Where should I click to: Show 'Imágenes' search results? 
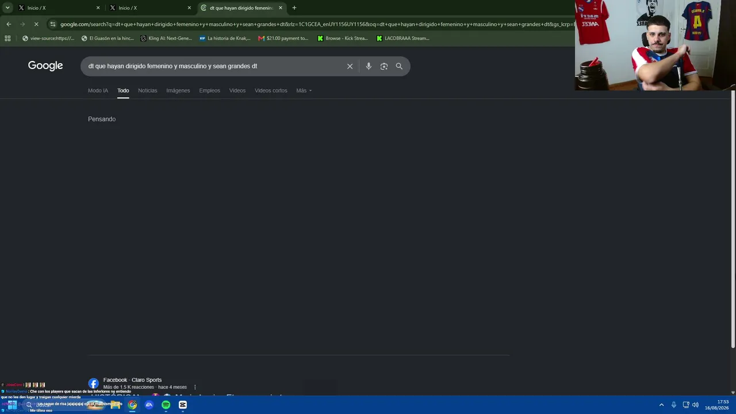coord(178,90)
